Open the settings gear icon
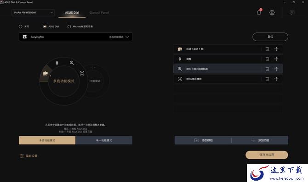 pos(272,12)
